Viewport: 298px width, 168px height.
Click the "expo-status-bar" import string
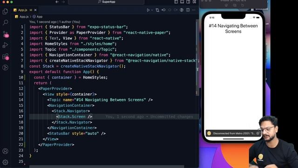click(x=107, y=27)
